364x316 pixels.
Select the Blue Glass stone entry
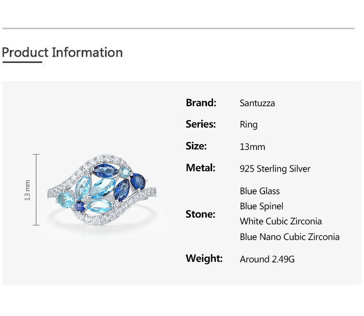(x=259, y=191)
